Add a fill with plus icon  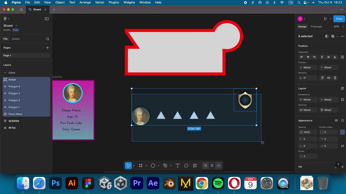(x=342, y=167)
